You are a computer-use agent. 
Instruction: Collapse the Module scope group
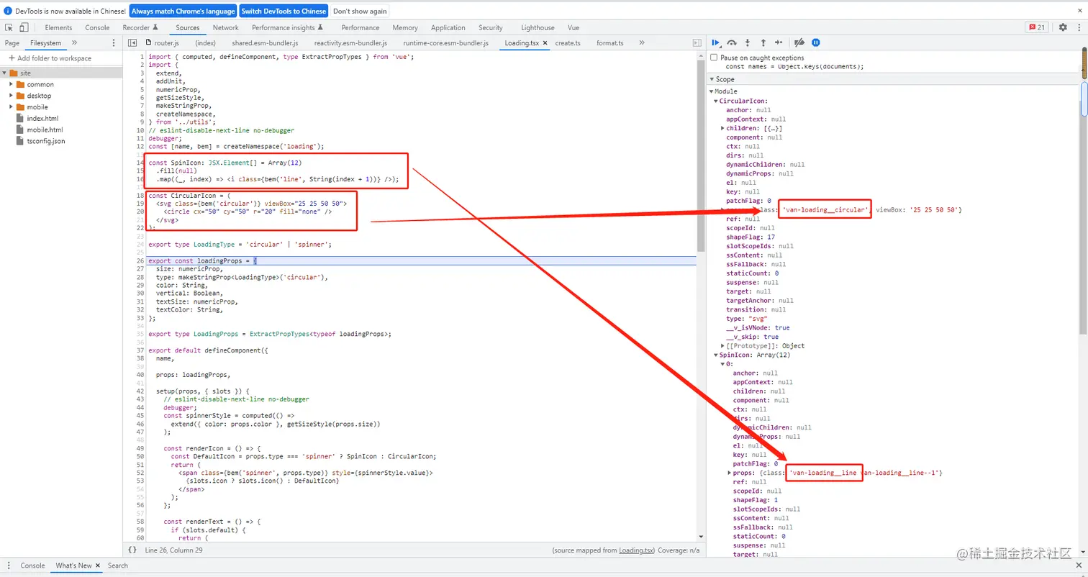point(711,91)
